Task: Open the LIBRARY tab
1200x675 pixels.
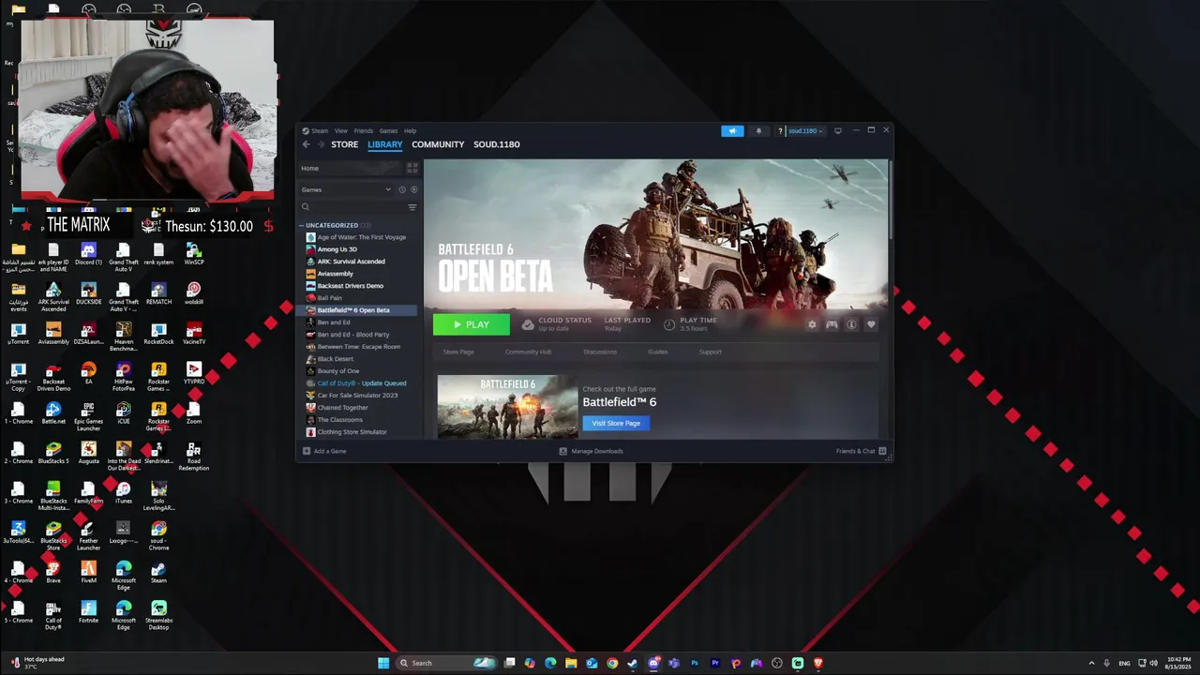Action: click(384, 144)
